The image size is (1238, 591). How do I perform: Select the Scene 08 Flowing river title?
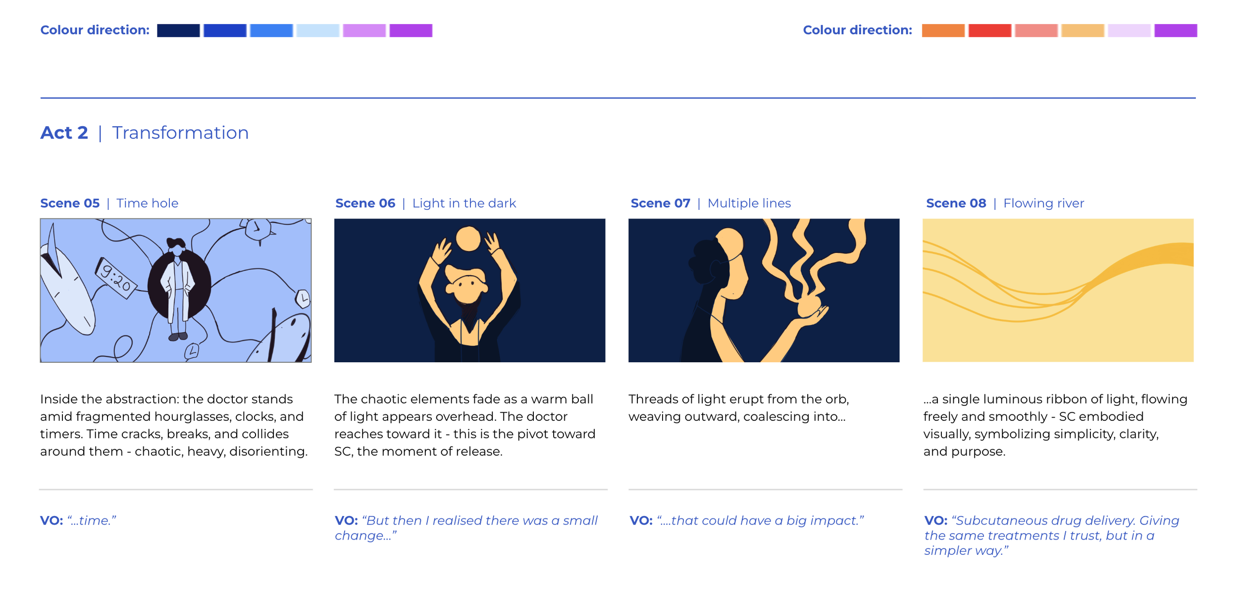tap(1005, 203)
